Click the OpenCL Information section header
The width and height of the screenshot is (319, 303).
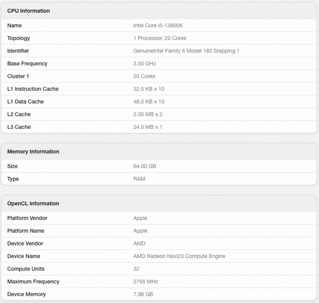[x=33, y=203]
